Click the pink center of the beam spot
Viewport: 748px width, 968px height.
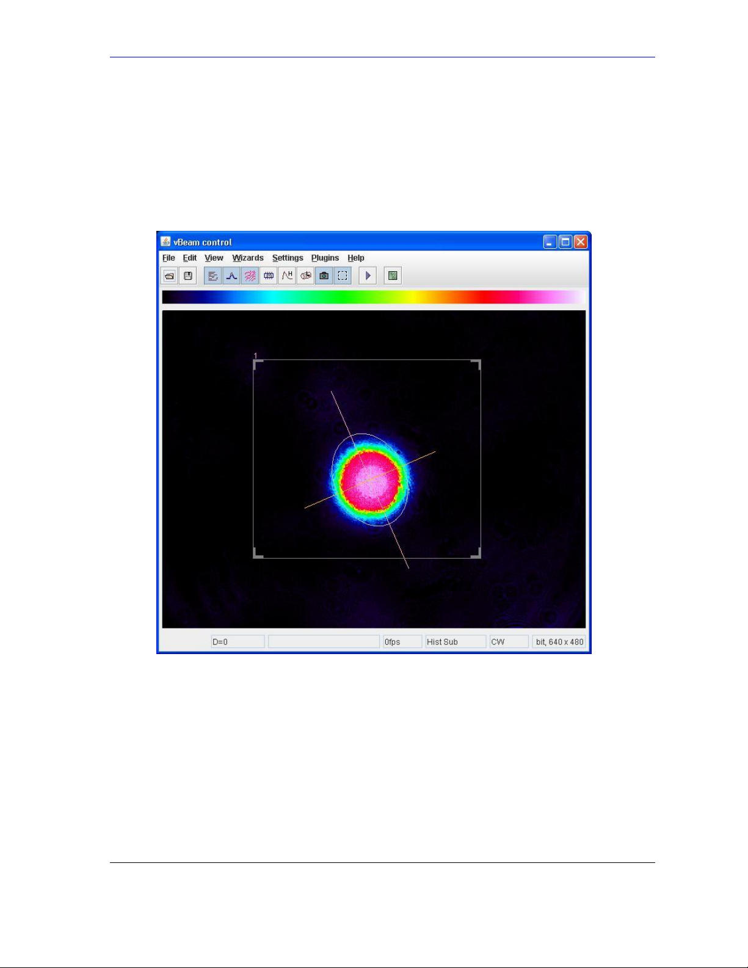(x=372, y=481)
